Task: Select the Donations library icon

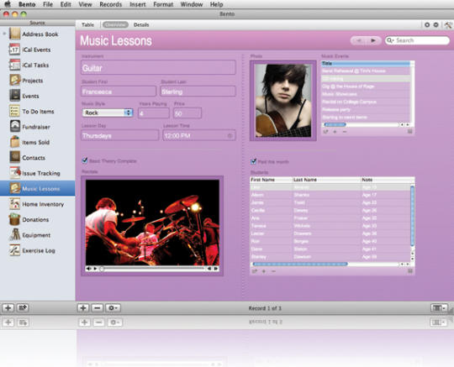Action: (x=14, y=219)
